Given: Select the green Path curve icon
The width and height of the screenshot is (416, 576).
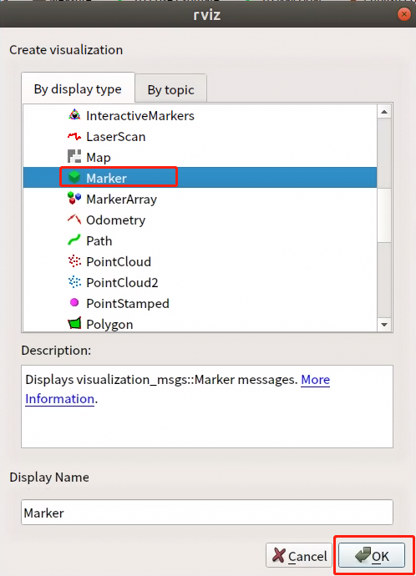Looking at the screenshot, I should coord(74,240).
